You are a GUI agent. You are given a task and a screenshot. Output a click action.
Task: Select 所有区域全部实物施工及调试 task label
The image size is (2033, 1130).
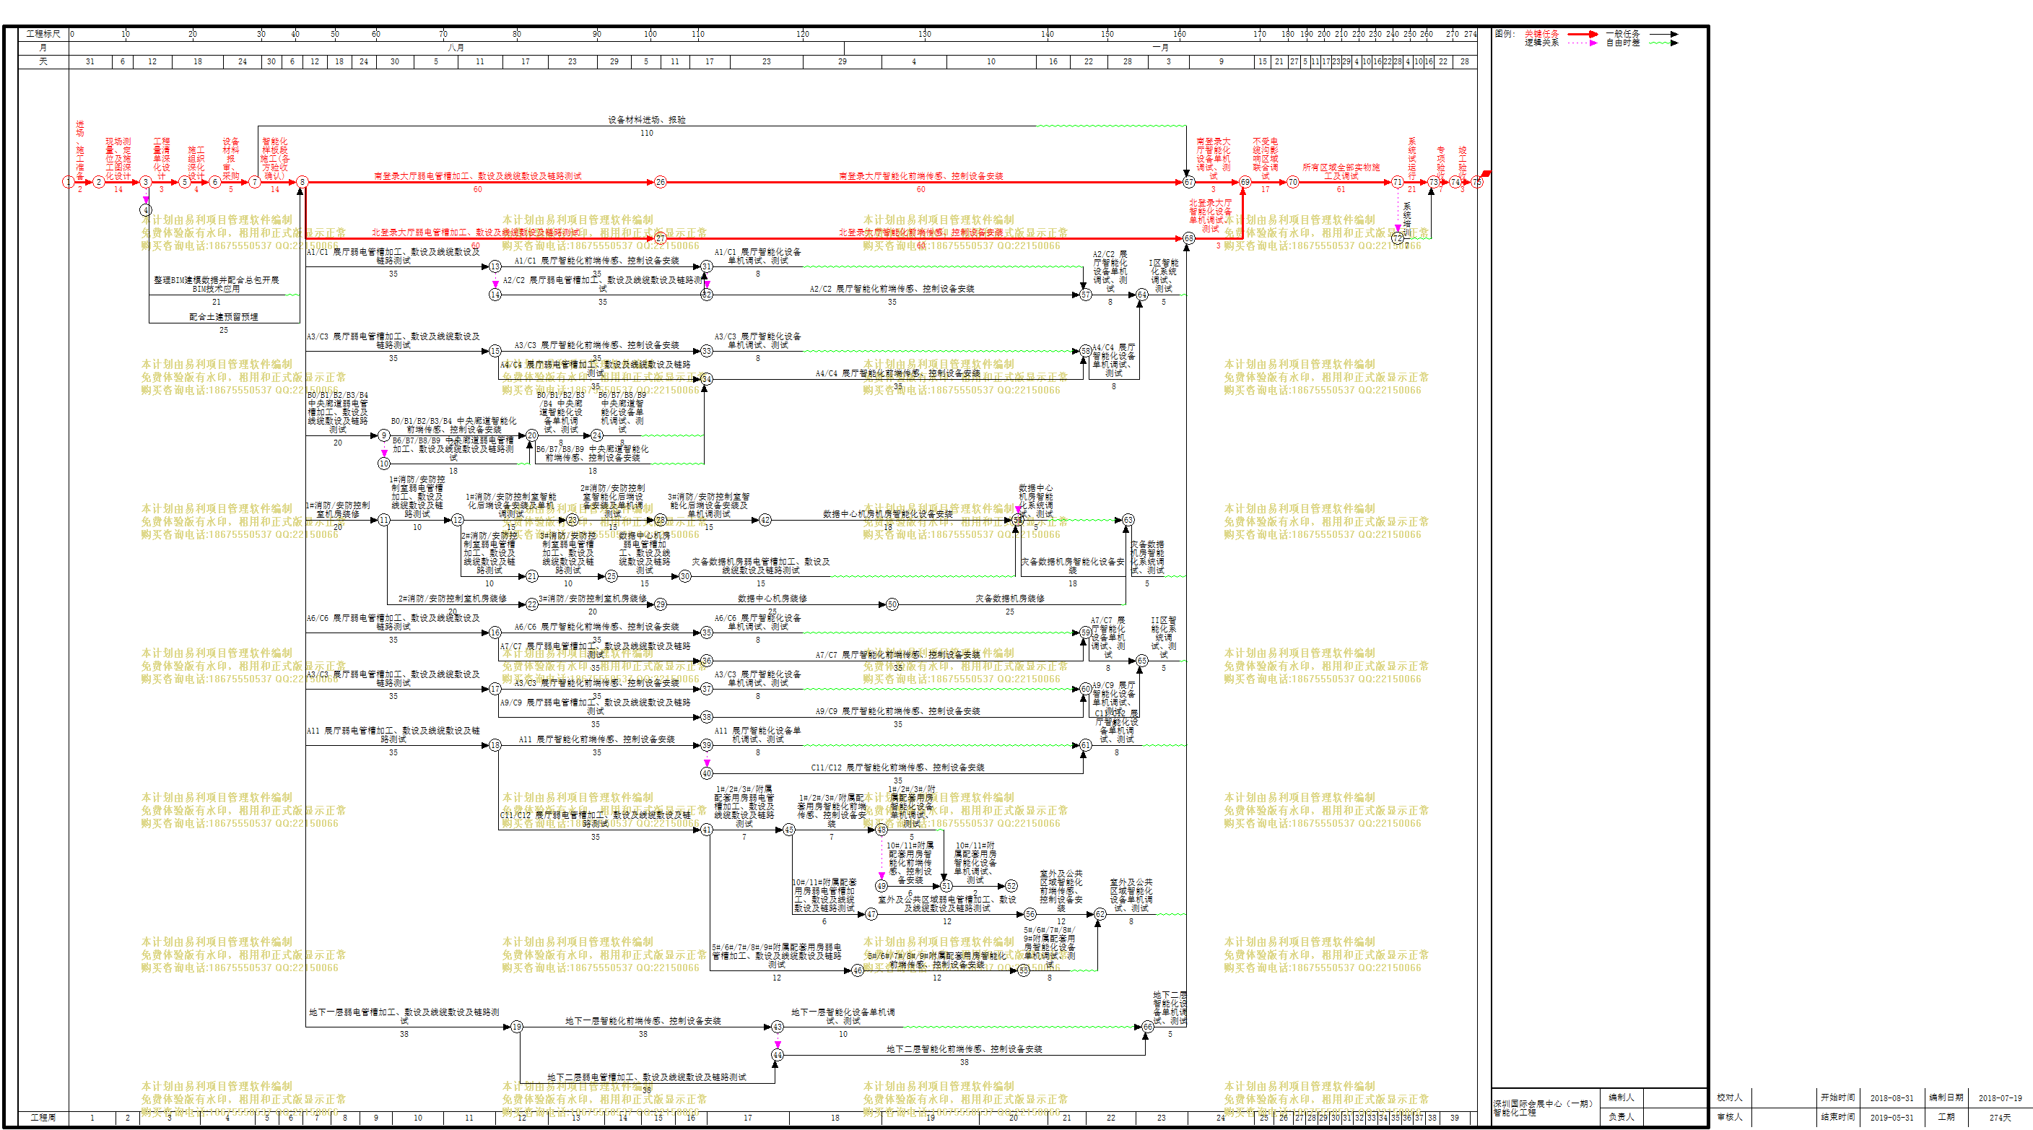pyautogui.click(x=1341, y=172)
